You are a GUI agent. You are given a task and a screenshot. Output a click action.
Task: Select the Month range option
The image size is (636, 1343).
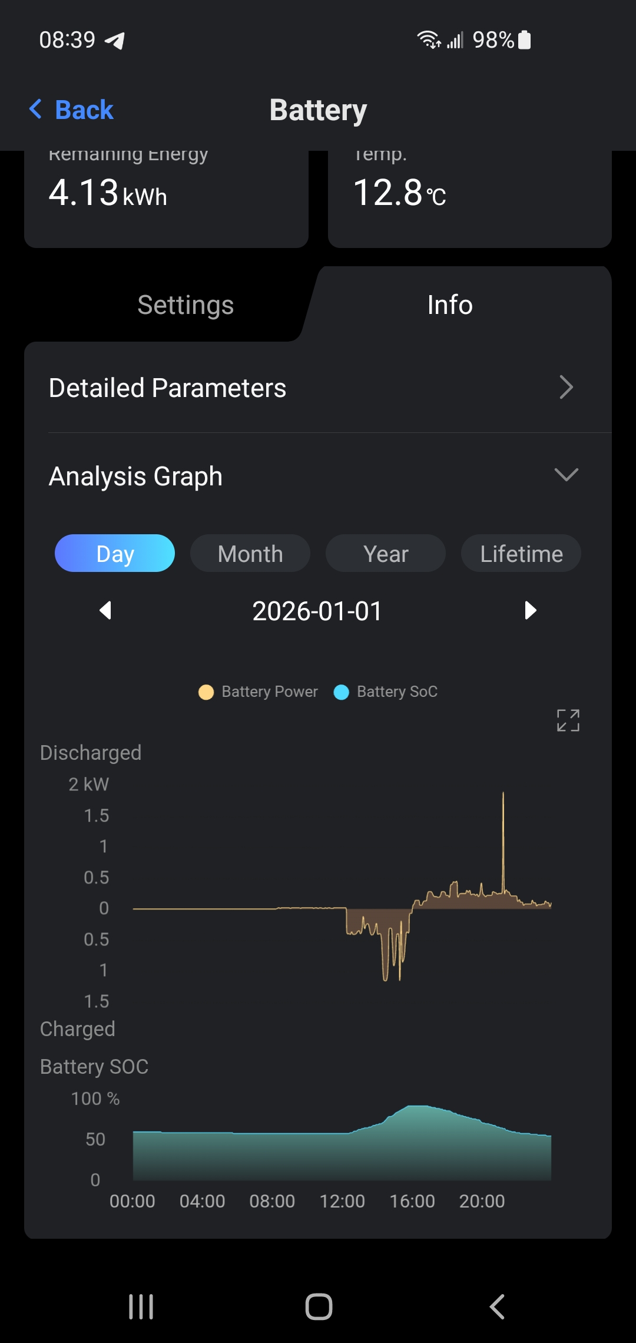(x=250, y=554)
